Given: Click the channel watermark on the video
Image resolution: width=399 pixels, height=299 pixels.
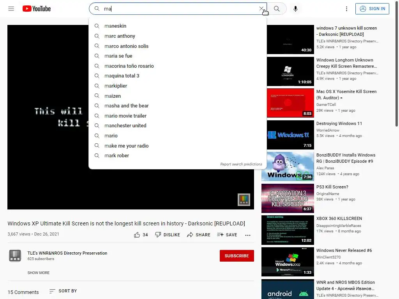Looking at the screenshot, I should pos(244,200).
